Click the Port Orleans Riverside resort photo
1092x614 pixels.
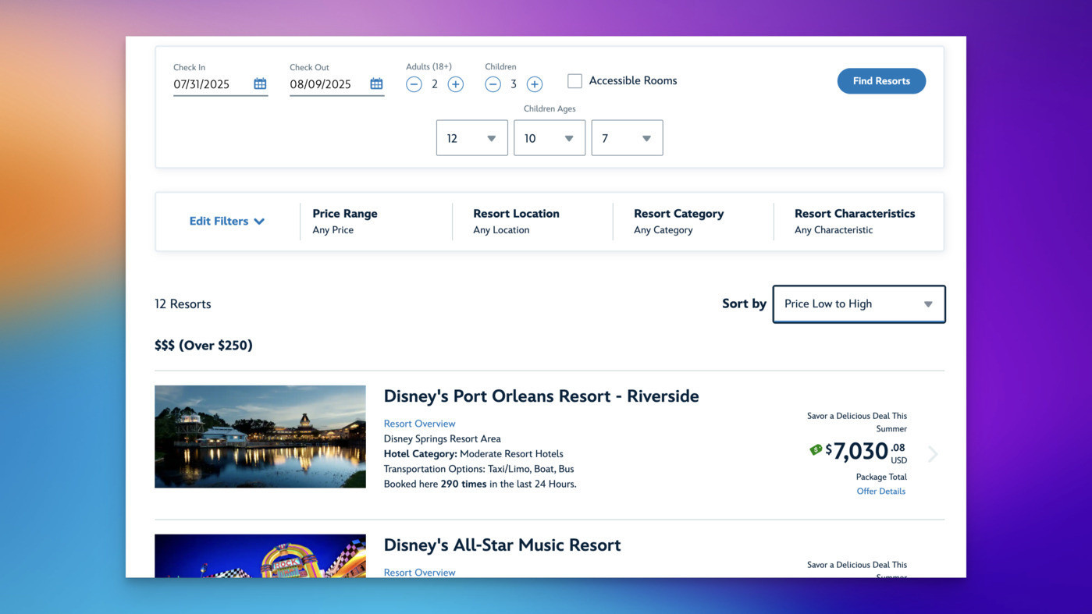(x=260, y=437)
